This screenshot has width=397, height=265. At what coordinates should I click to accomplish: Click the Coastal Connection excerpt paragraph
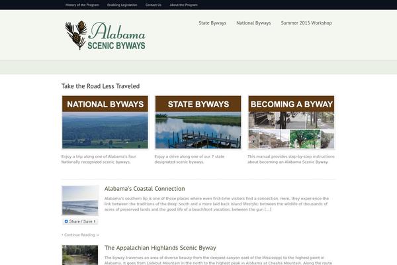coord(217,204)
